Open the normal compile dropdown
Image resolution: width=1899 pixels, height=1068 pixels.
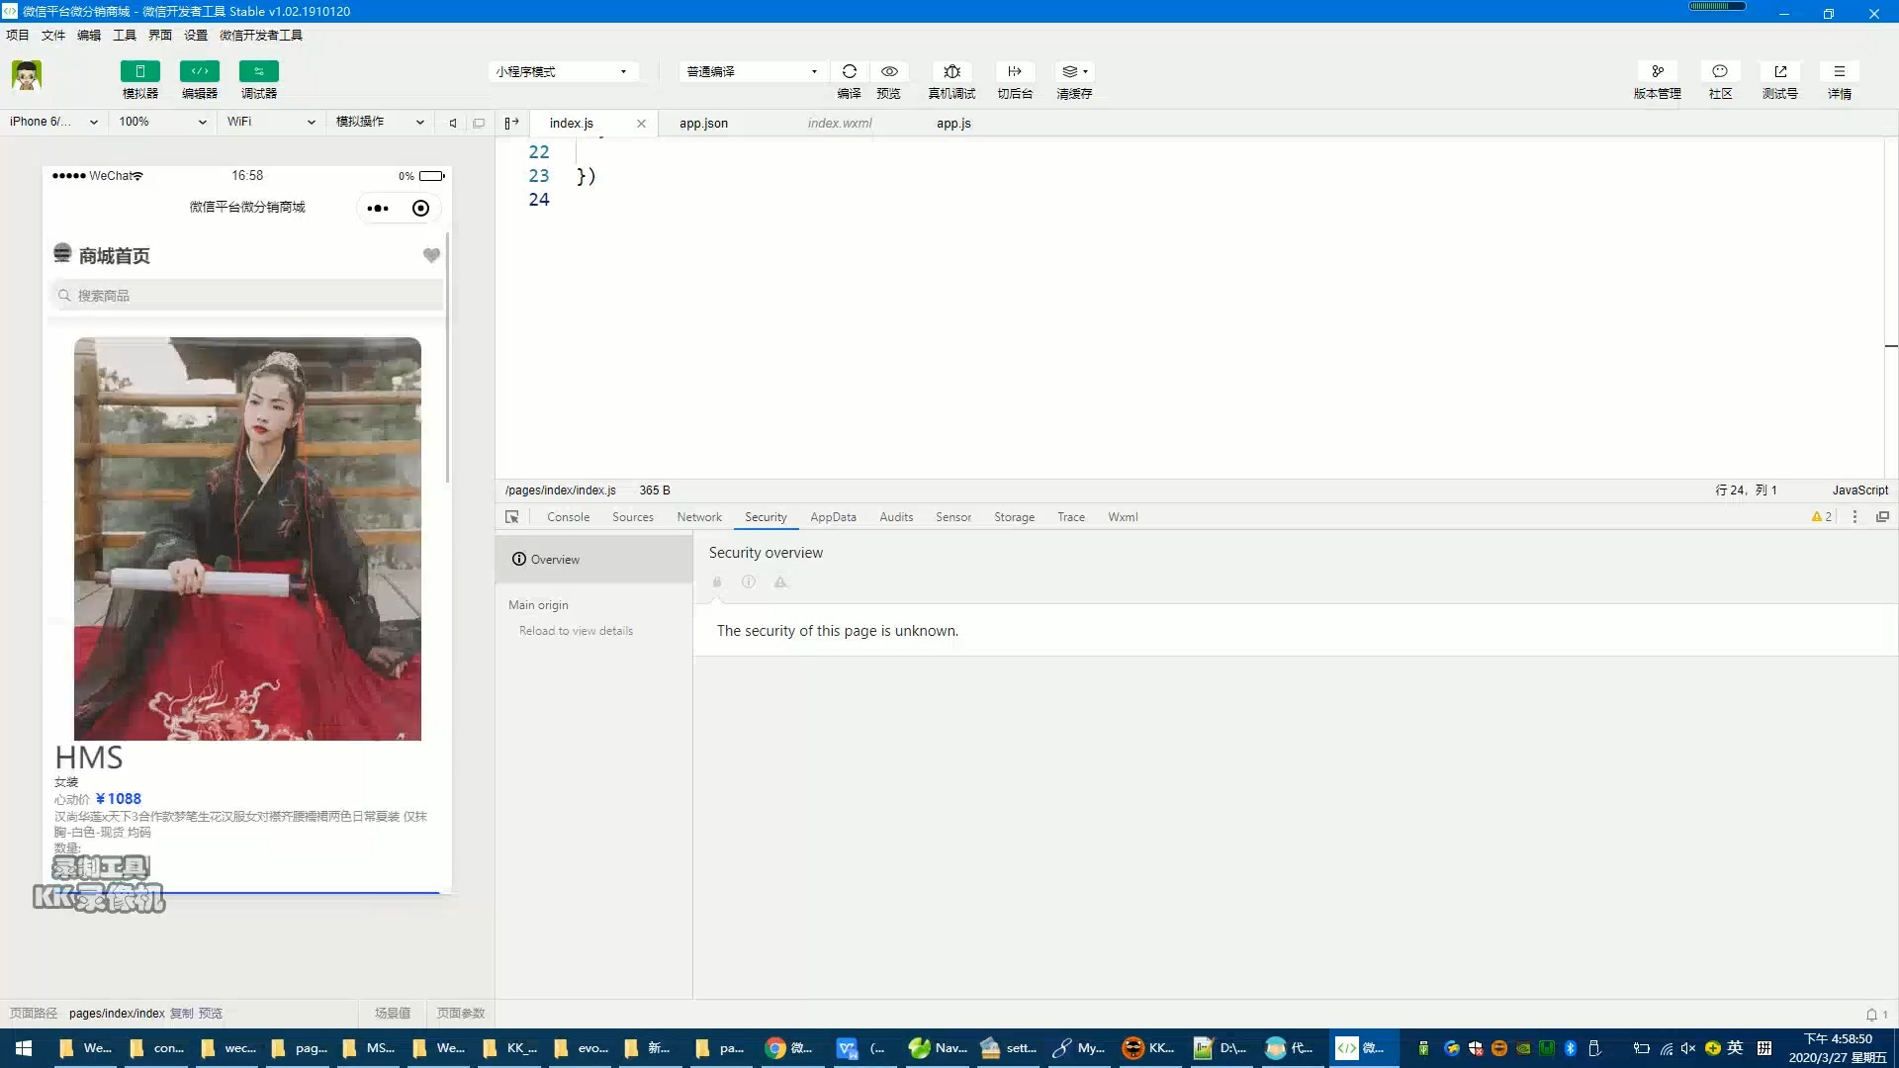(x=752, y=71)
